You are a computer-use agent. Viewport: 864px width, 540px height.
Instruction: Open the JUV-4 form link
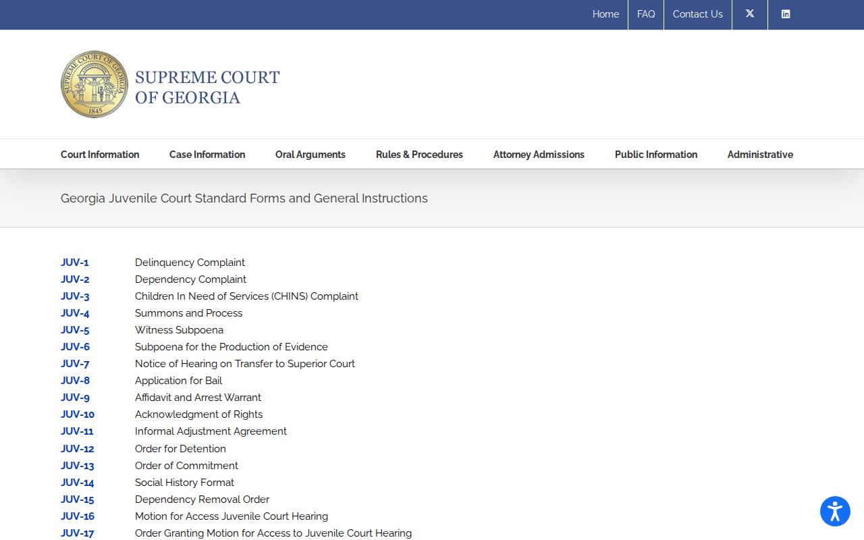coord(75,313)
